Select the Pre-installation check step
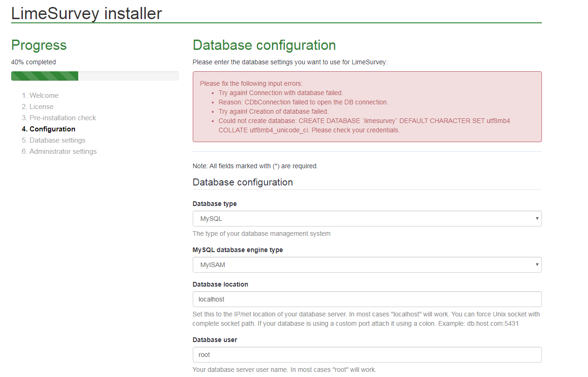 (62, 118)
